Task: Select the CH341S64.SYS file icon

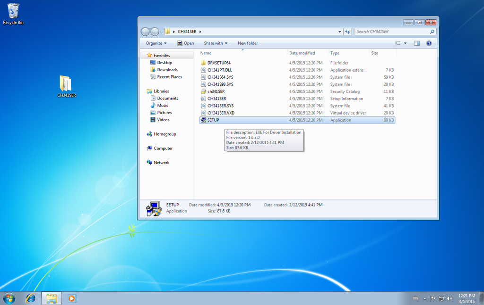Action: pyautogui.click(x=203, y=77)
